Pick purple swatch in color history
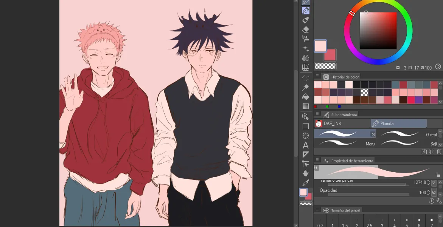Image resolution: width=443 pixels, height=227 pixels. (x=418, y=100)
